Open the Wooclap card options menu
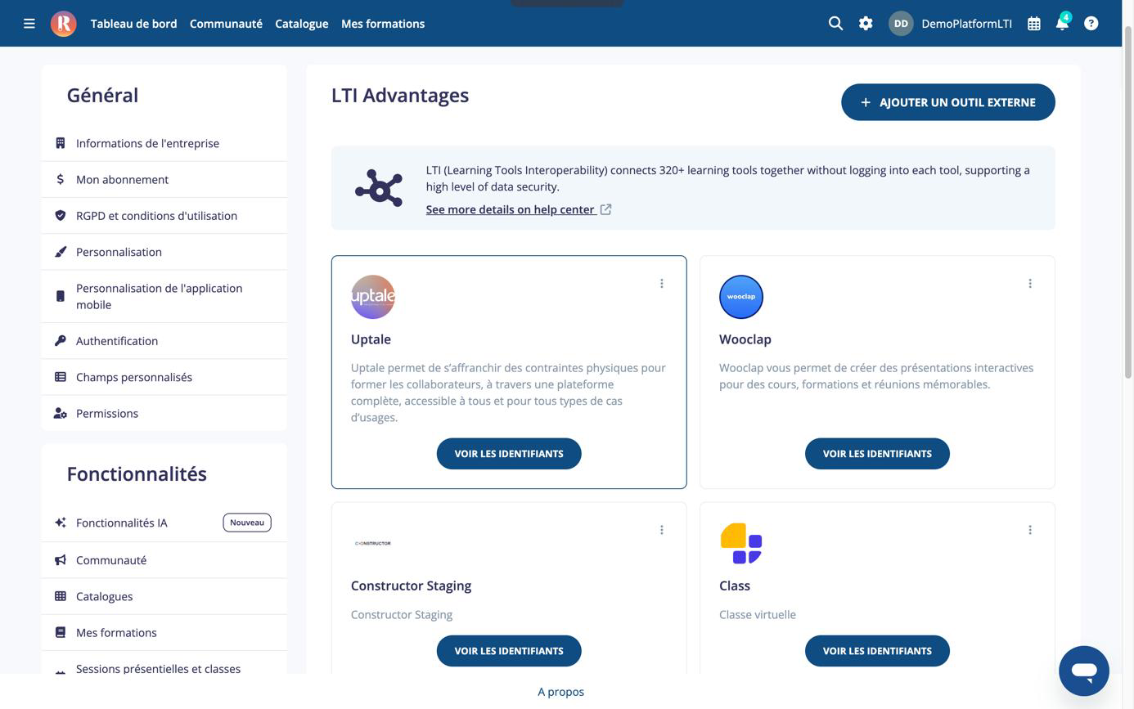Image resolution: width=1134 pixels, height=709 pixels. pos(1030,284)
